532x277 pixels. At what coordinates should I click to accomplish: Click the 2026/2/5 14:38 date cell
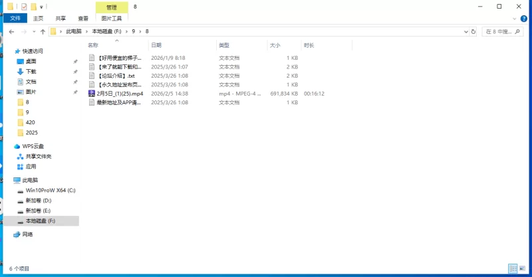pos(170,94)
